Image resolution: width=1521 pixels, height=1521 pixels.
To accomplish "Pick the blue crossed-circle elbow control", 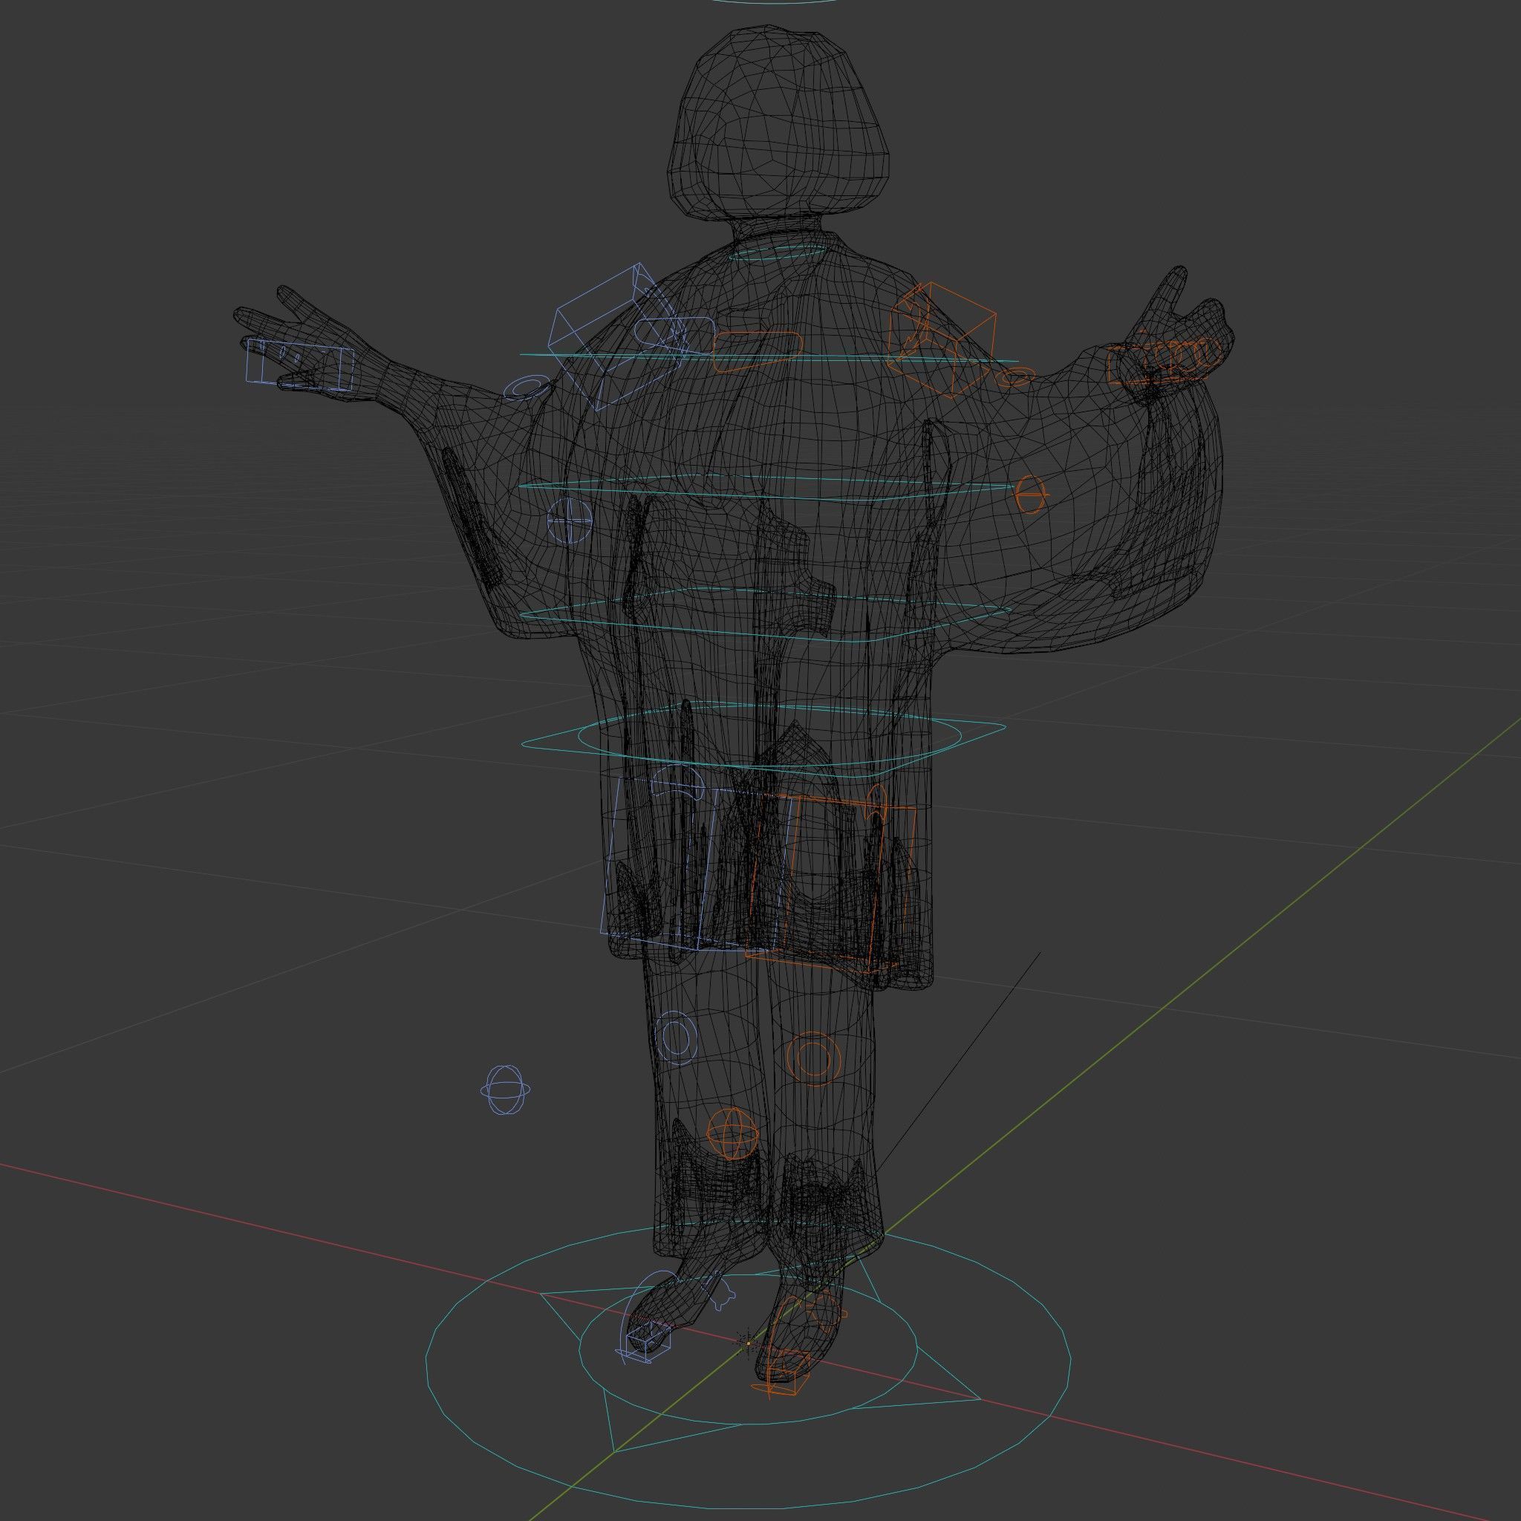I will pos(569,521).
